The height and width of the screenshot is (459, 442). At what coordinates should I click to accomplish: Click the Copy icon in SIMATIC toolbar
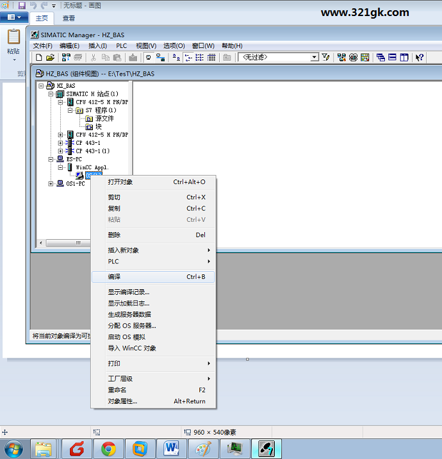(105, 58)
